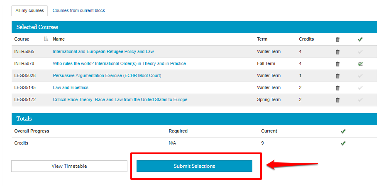Open International and European Refugee Policy and Law link
This screenshot has width=386, height=186.
pyautogui.click(x=103, y=52)
